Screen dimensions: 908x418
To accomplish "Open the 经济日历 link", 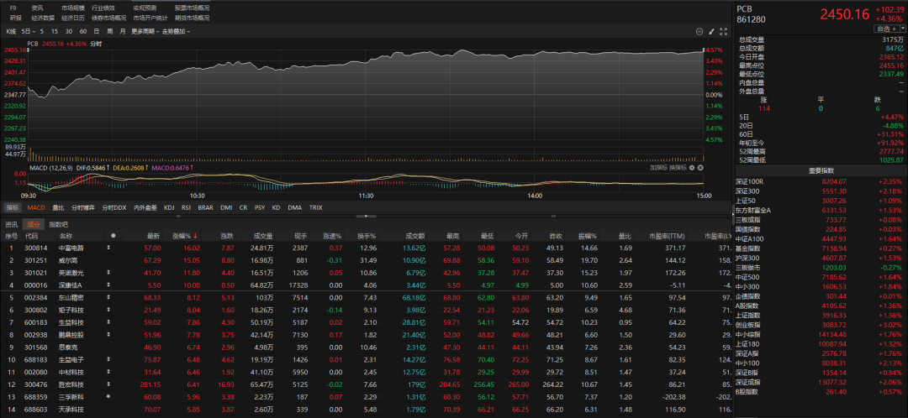I will pos(72,17).
